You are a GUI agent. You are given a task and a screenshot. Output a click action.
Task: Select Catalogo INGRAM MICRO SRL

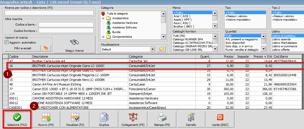pyautogui.click(x=192, y=46)
